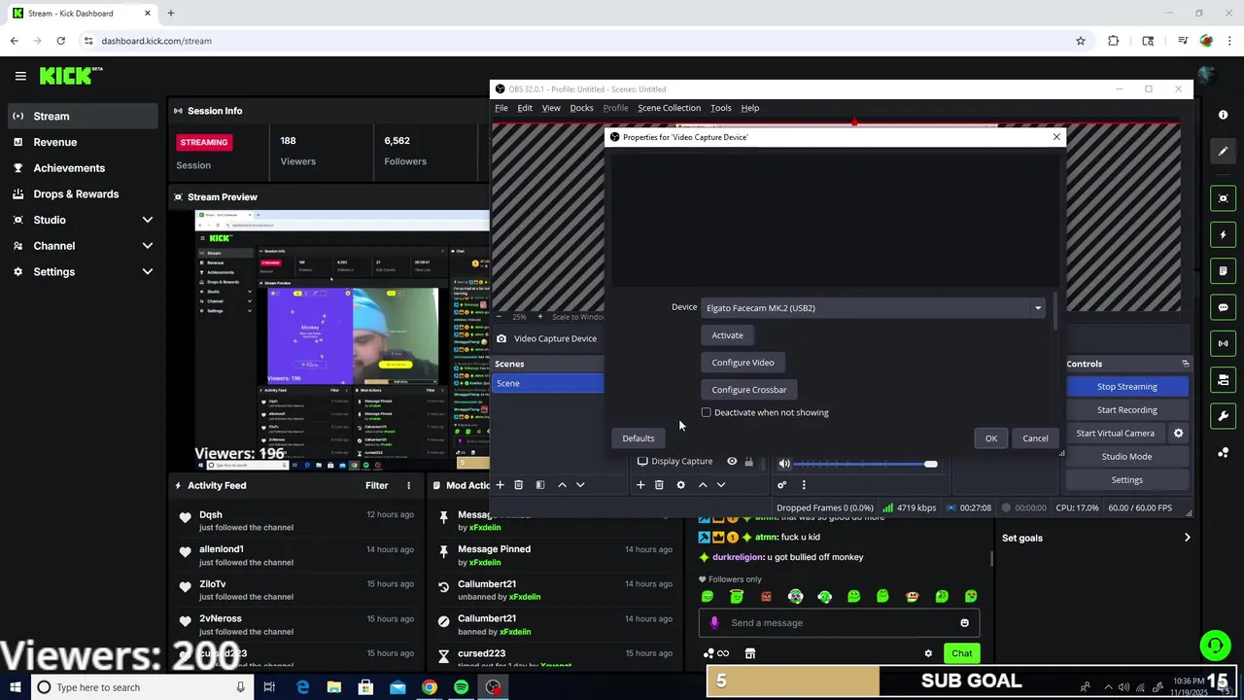Click Configure Video button
1244x700 pixels.
[743, 363]
